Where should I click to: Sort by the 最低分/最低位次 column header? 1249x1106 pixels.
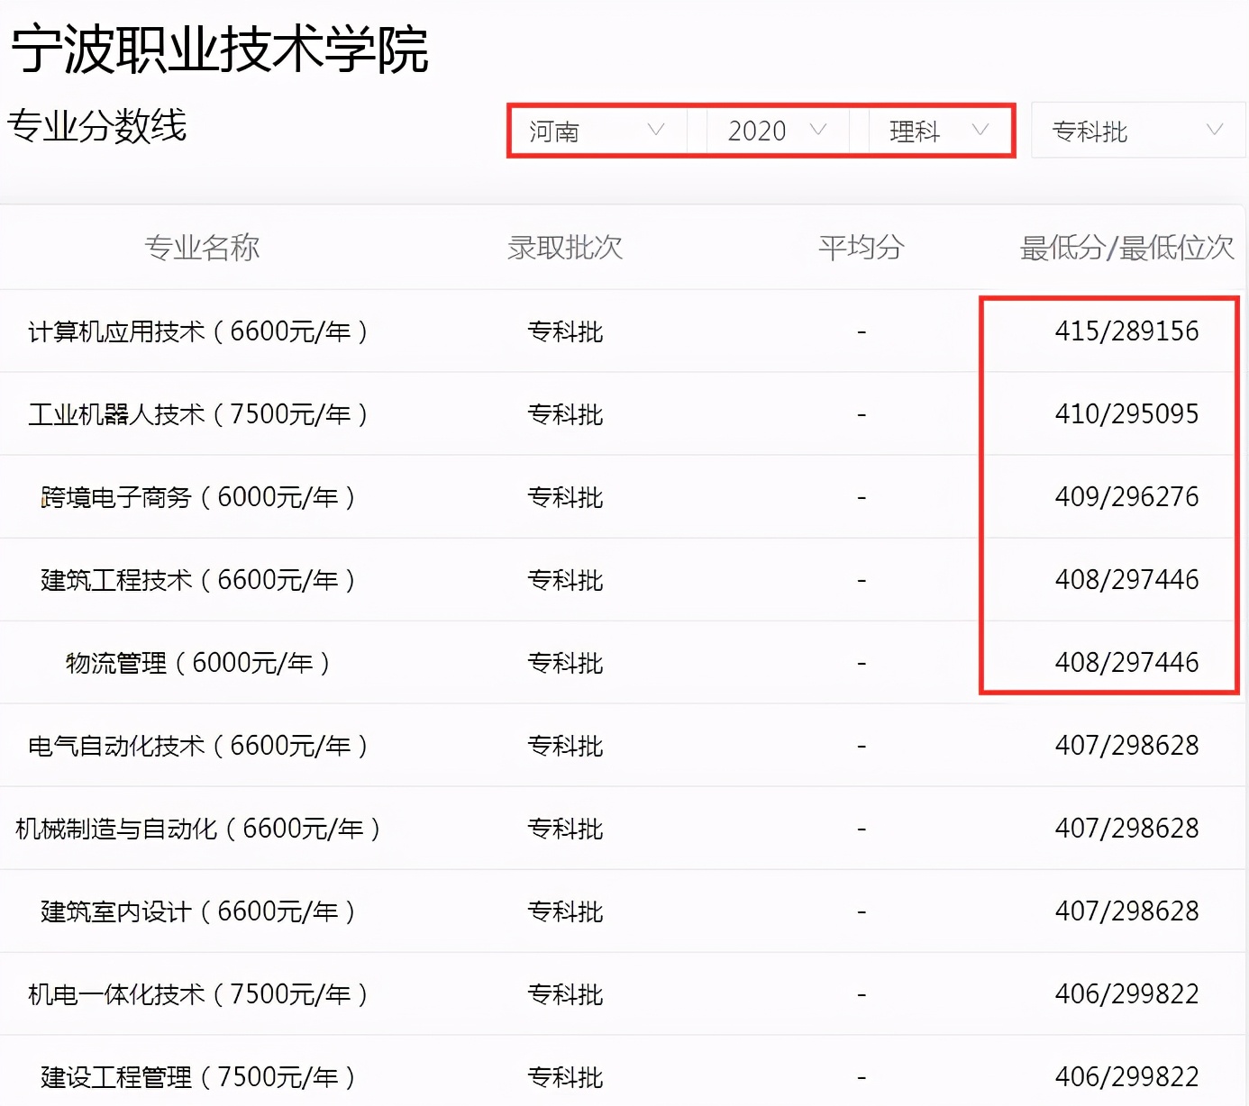coord(1125,248)
